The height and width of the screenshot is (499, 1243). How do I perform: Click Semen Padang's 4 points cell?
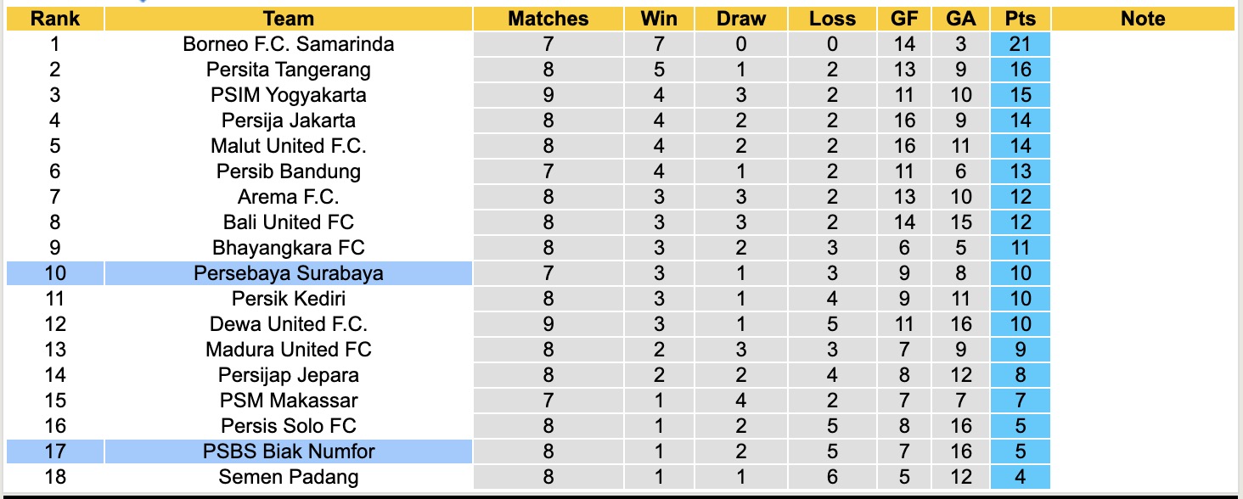(x=1020, y=477)
